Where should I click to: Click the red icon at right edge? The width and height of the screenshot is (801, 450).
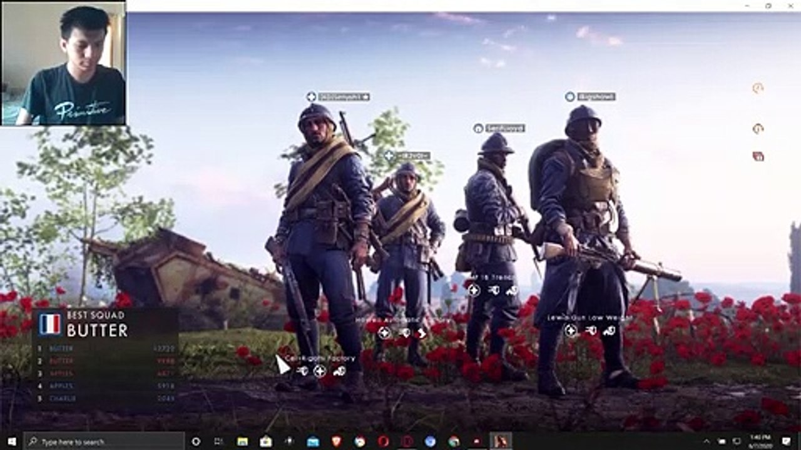(x=758, y=156)
